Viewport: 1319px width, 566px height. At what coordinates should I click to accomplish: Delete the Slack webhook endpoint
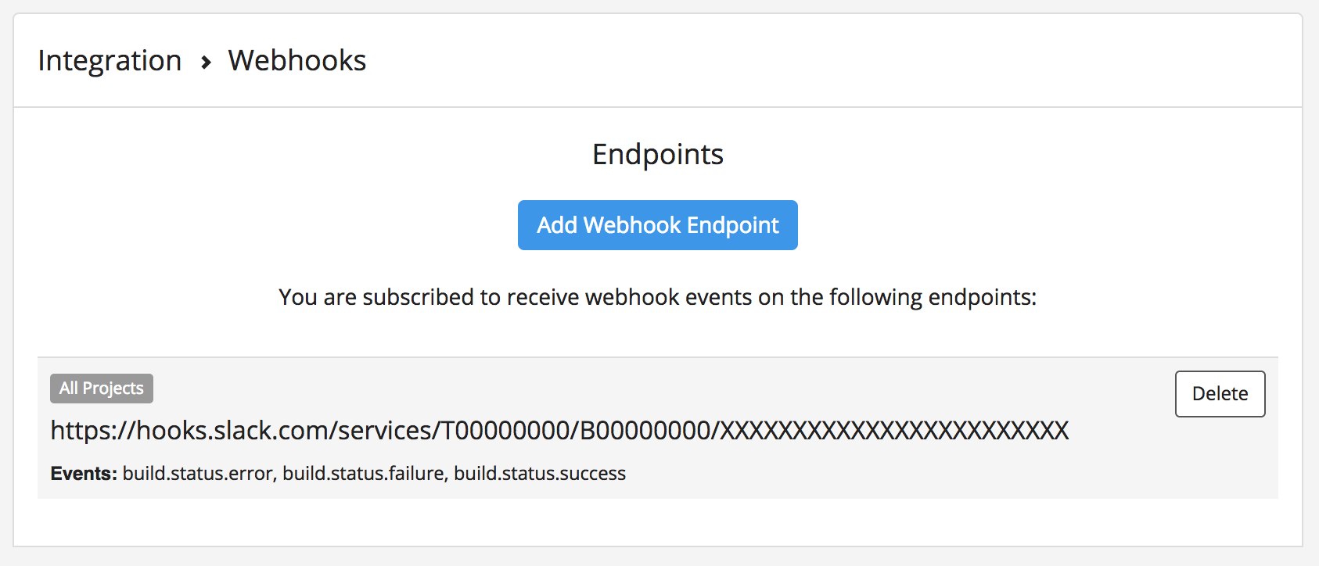pos(1220,394)
